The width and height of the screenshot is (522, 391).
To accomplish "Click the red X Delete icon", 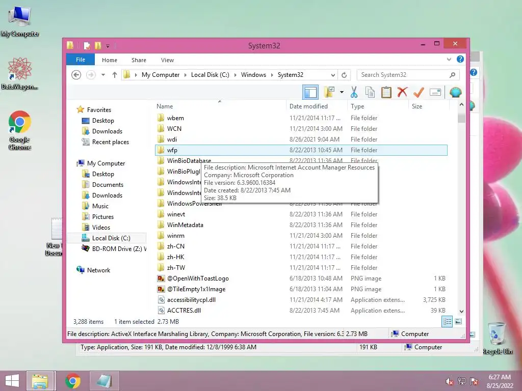I will (402, 92).
